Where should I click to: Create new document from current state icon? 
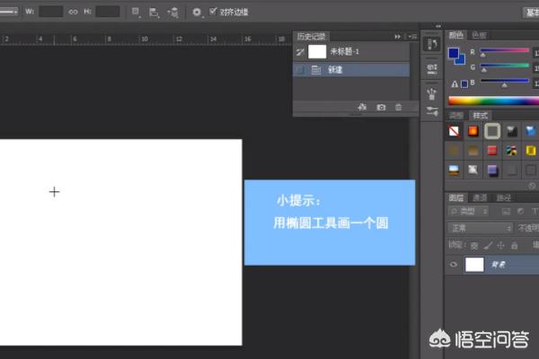[x=362, y=107]
